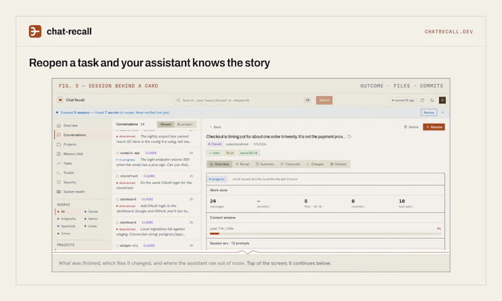
Task: Filter sources by Codex
Action: click(91, 226)
